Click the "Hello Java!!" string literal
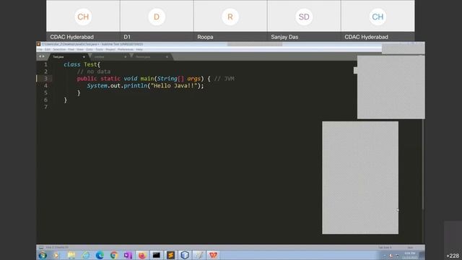The image size is (462, 260). (x=174, y=86)
